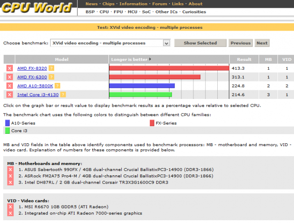Go to the Curiosities category

(x=194, y=12)
